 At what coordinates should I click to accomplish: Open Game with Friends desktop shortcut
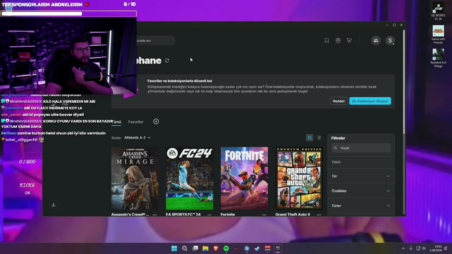438,35
